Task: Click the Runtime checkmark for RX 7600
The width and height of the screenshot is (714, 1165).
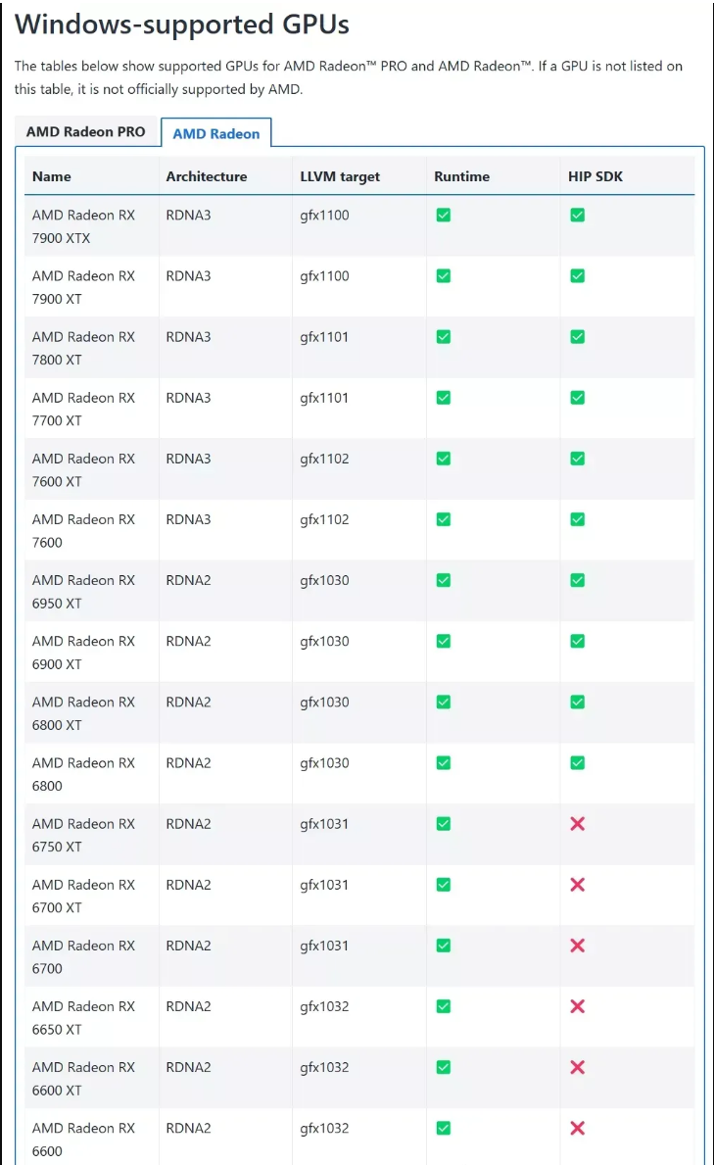Action: click(x=444, y=519)
